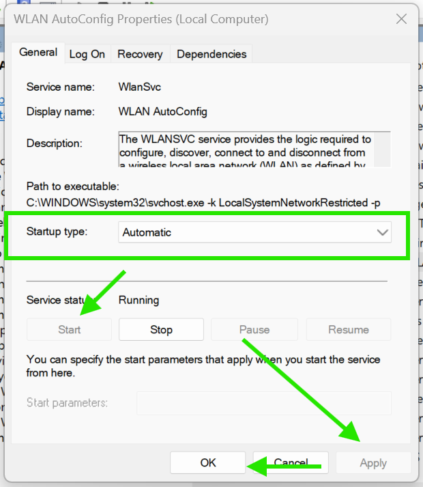Click the svchost.exe executable path text
This screenshot has height=487, width=423.
click(x=203, y=203)
